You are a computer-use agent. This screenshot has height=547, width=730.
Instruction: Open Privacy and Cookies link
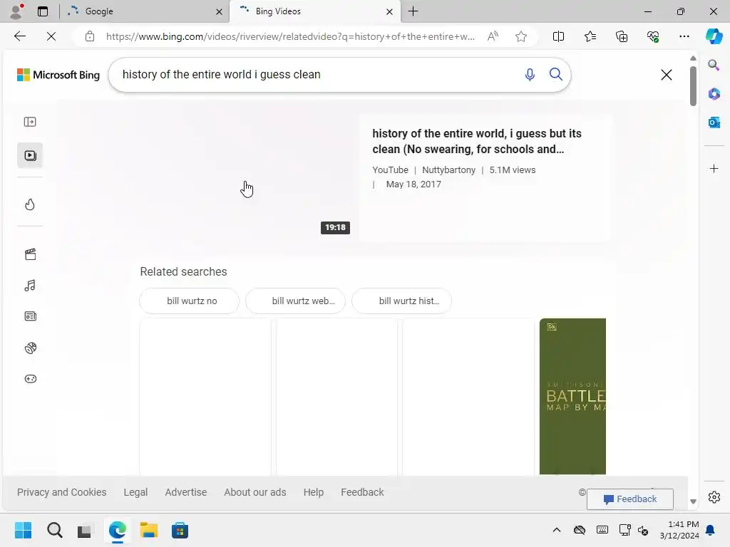coord(61,492)
